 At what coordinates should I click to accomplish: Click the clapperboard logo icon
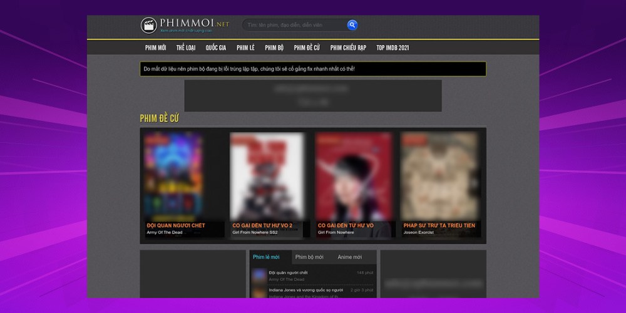[148, 25]
